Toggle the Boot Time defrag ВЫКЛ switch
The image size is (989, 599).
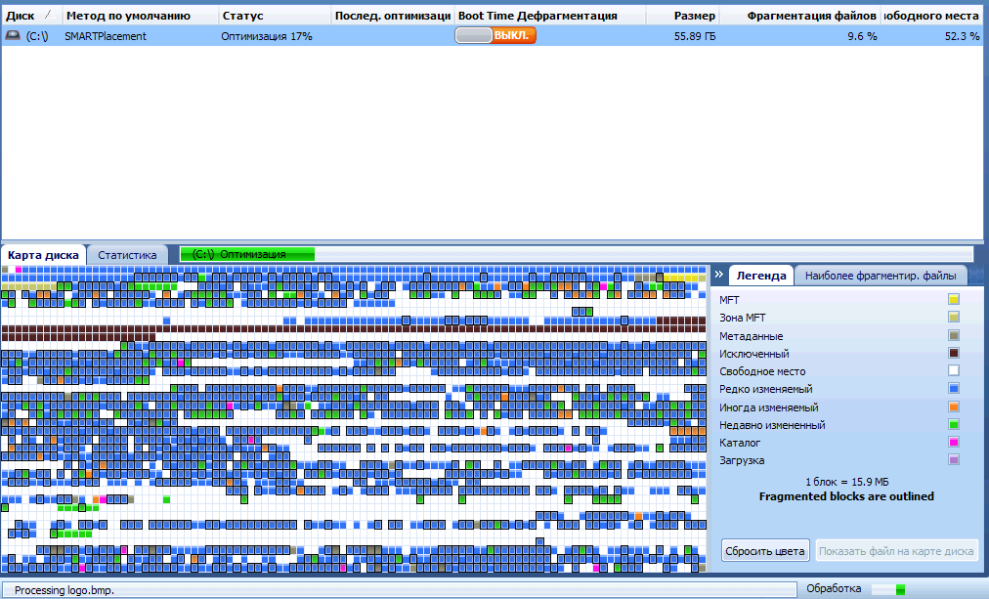pos(495,35)
